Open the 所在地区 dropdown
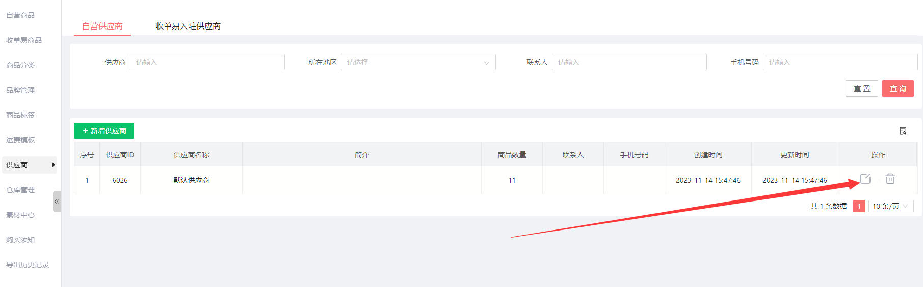The image size is (923, 287). tap(418, 62)
